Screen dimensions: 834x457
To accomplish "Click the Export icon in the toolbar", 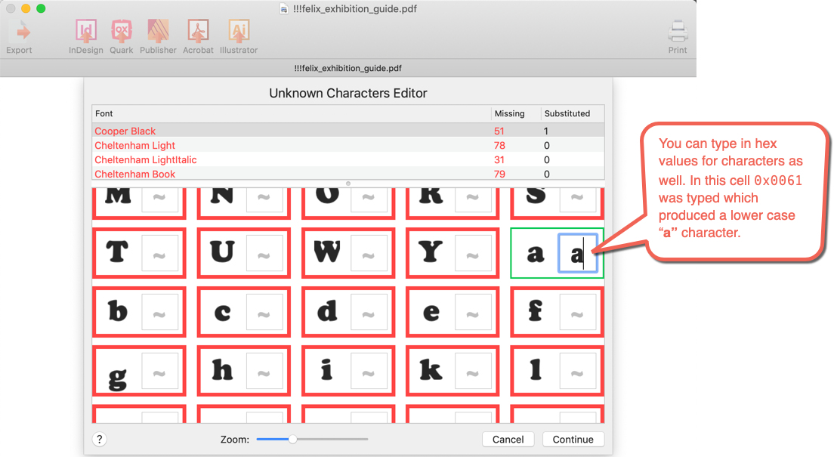I will (x=19, y=30).
